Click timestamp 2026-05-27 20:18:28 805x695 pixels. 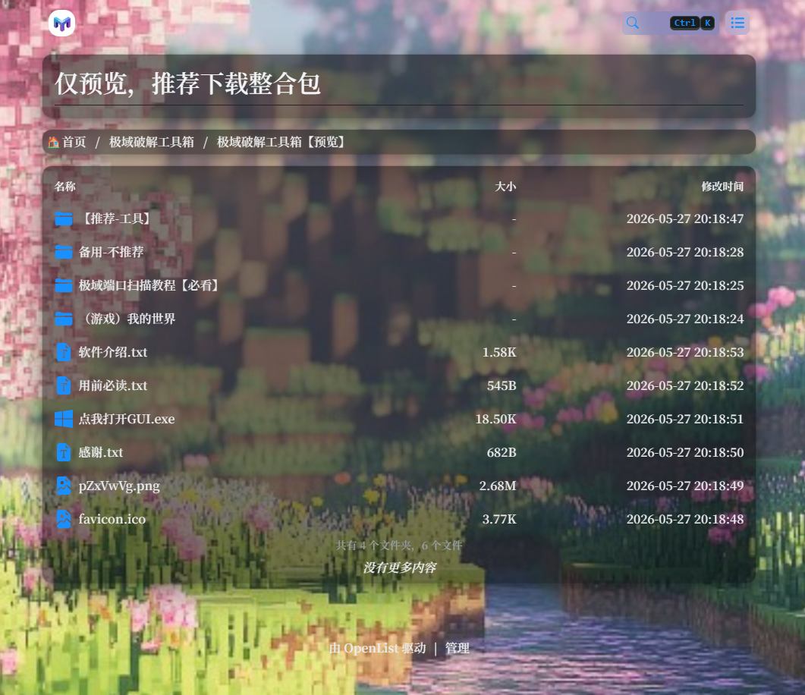tap(685, 252)
